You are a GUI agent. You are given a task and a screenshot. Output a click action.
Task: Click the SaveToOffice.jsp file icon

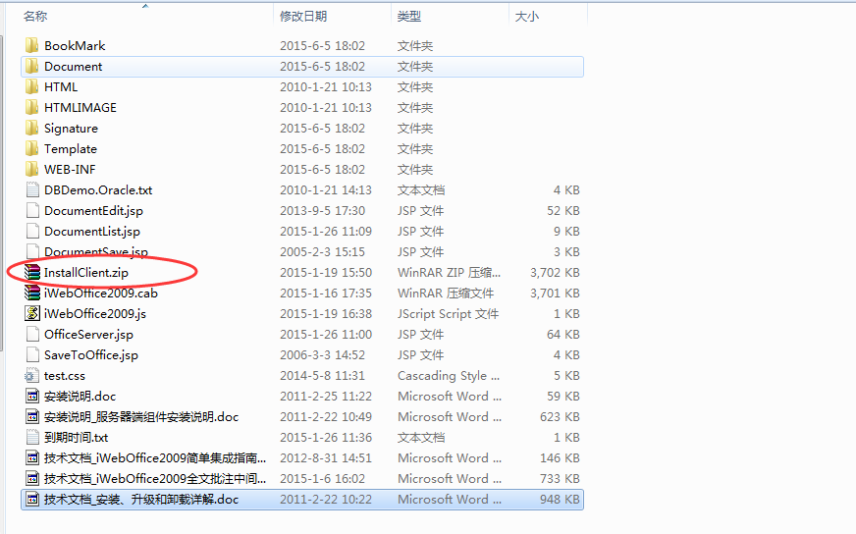(x=32, y=355)
